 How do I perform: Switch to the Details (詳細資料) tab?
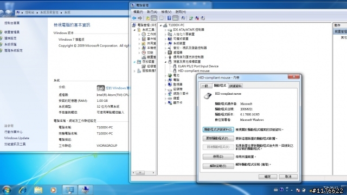pyautogui.click(x=235, y=86)
